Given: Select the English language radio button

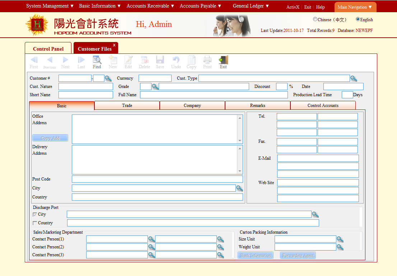Looking at the screenshot, I should tap(358, 19).
